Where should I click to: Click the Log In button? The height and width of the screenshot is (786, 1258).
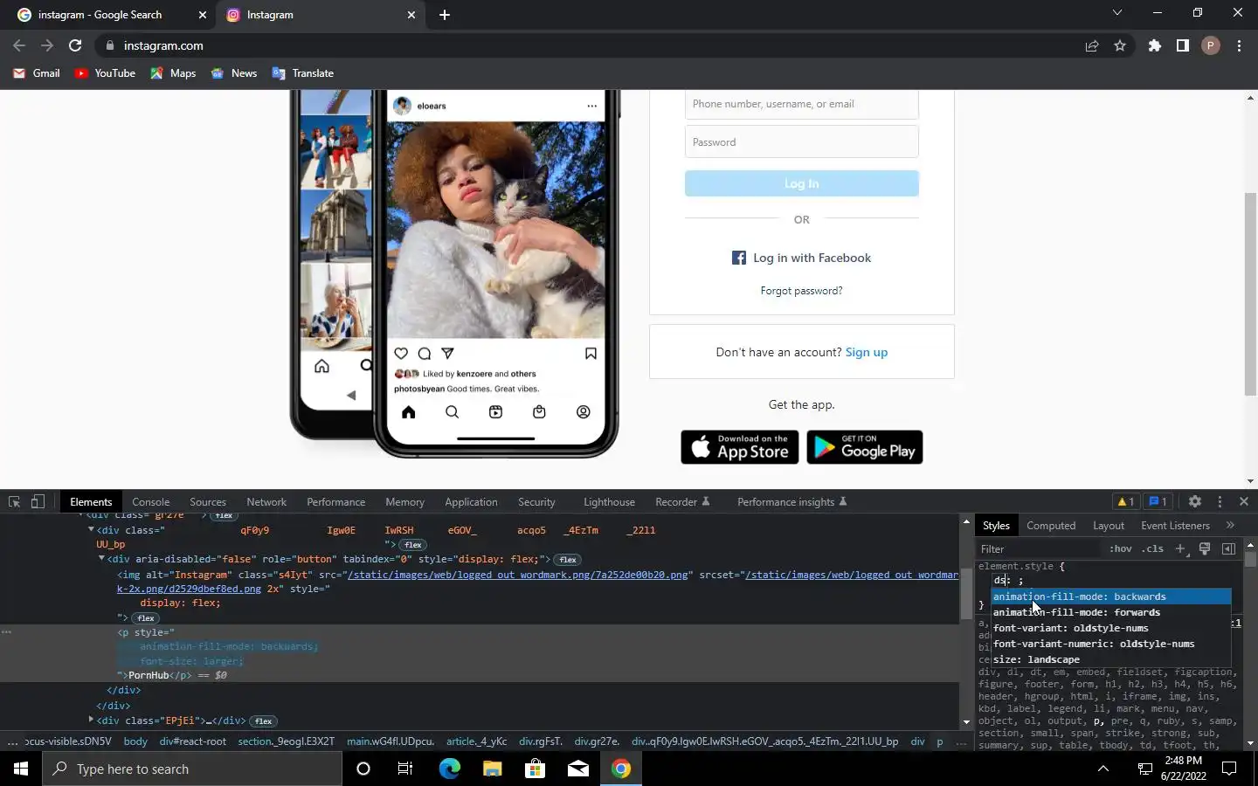801,183
